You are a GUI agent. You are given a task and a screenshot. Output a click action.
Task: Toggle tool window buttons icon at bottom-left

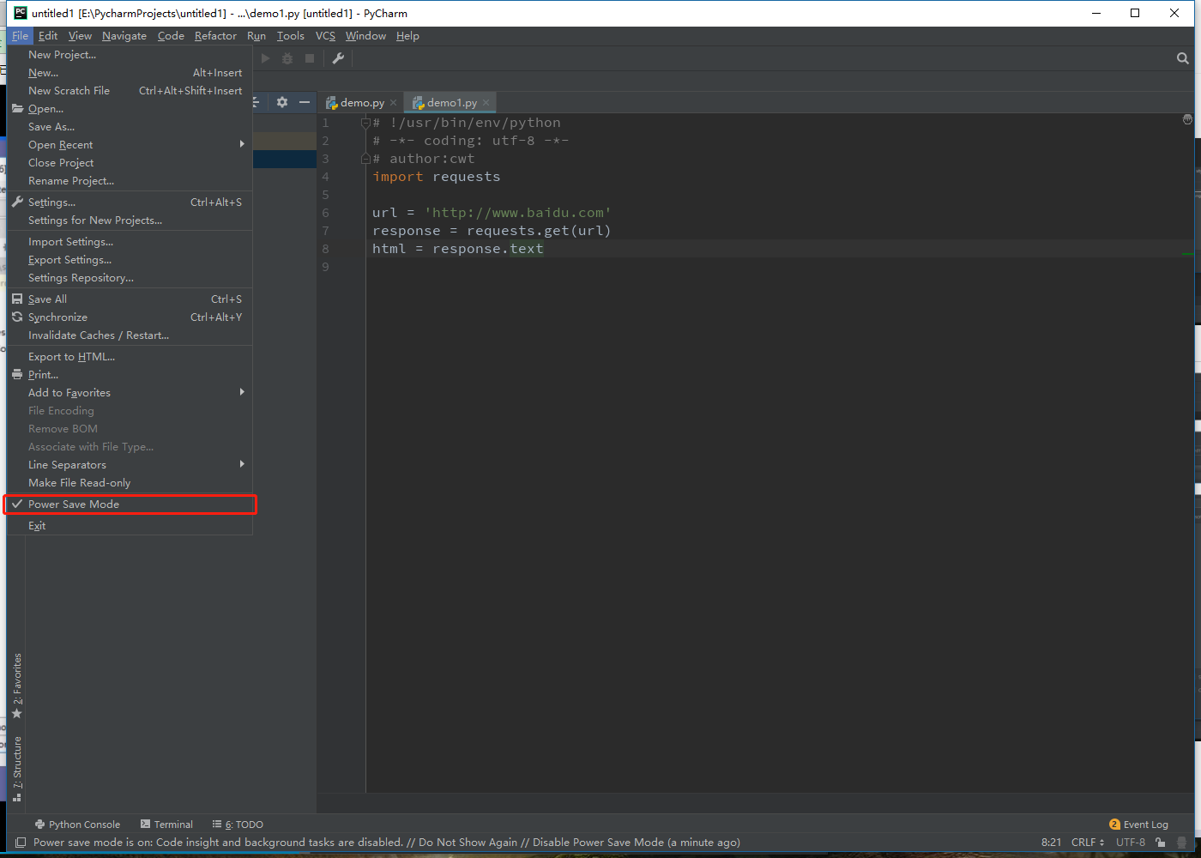click(x=21, y=843)
